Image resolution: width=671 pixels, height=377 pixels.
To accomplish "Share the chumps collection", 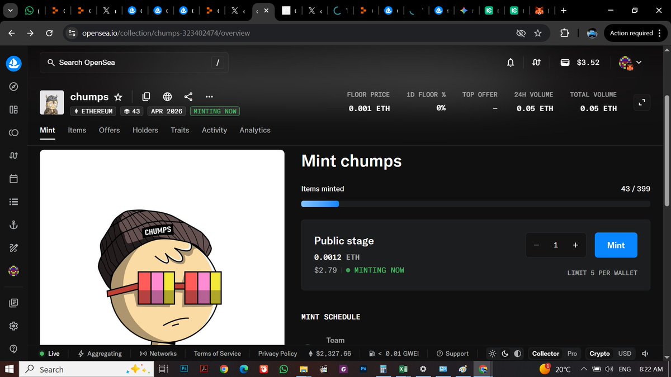I will 188,96.
